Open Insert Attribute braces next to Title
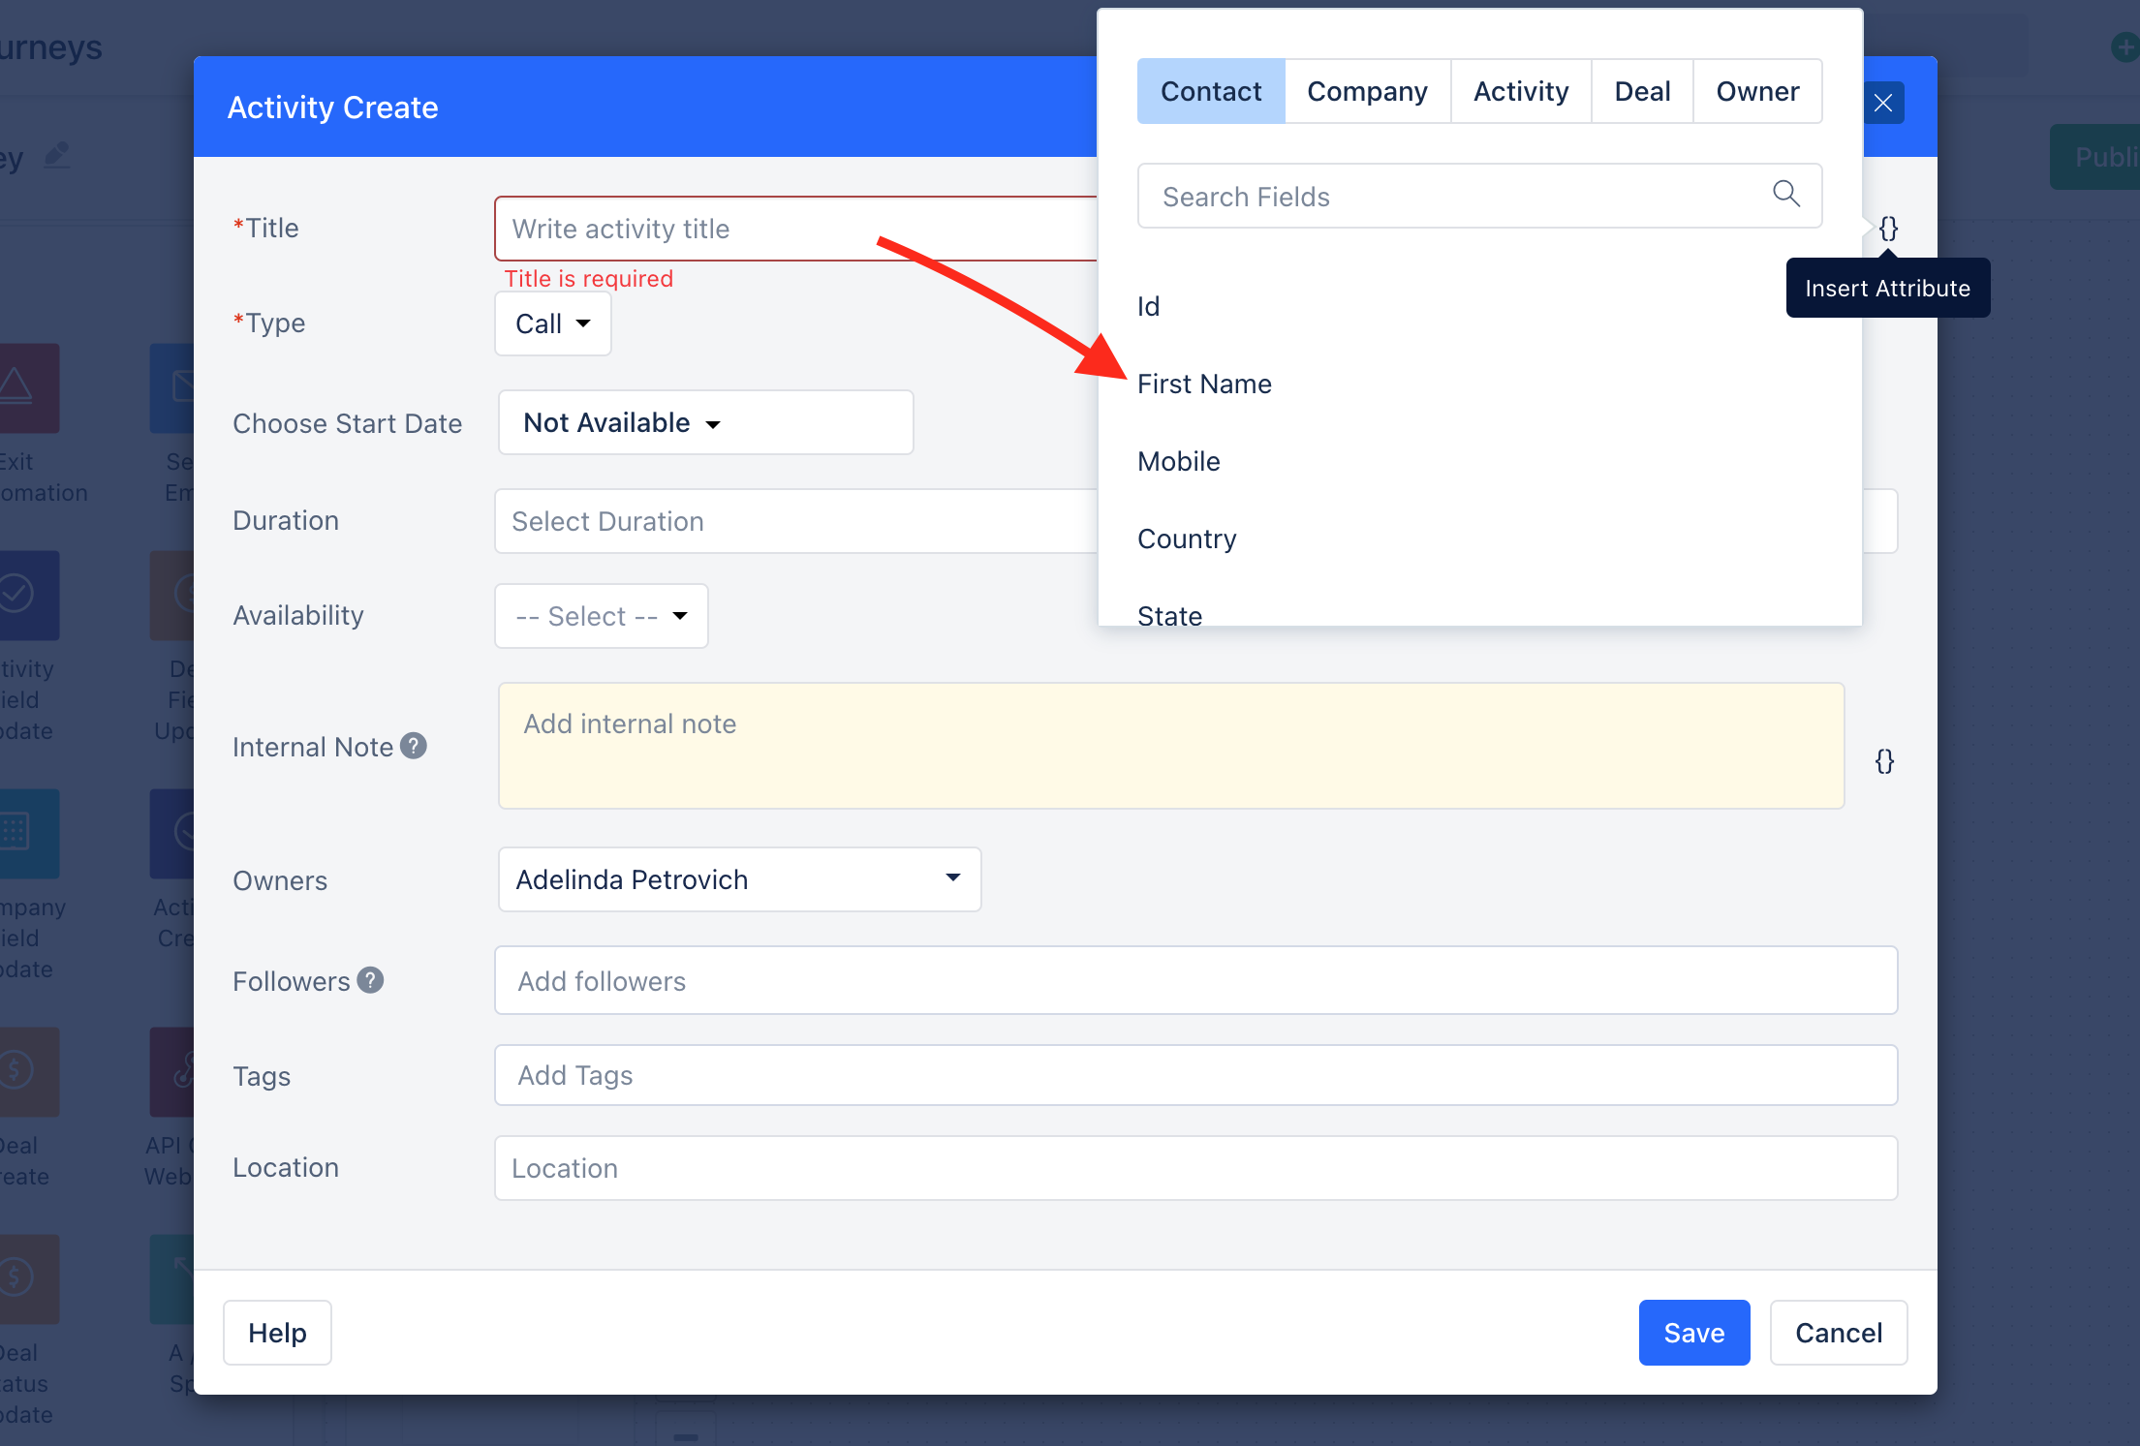The image size is (2140, 1446). pos(1888,229)
